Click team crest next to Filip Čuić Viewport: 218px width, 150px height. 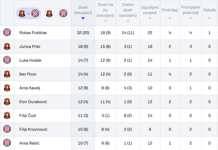click(7, 116)
